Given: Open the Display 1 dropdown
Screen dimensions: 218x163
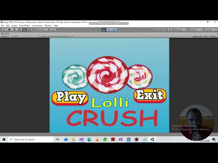Looking at the screenshot, I should click(7, 36).
